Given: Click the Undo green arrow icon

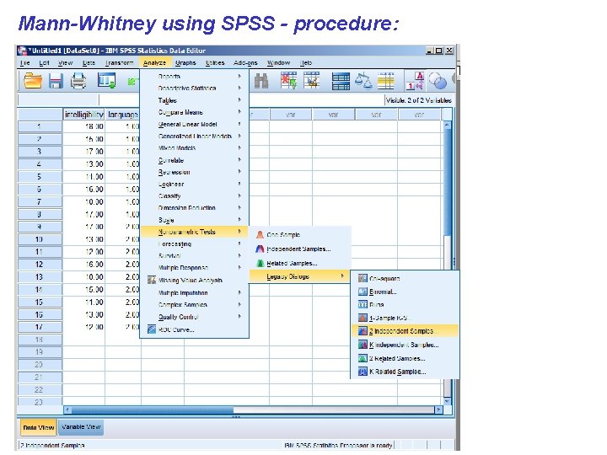Looking at the screenshot, I should [x=133, y=81].
